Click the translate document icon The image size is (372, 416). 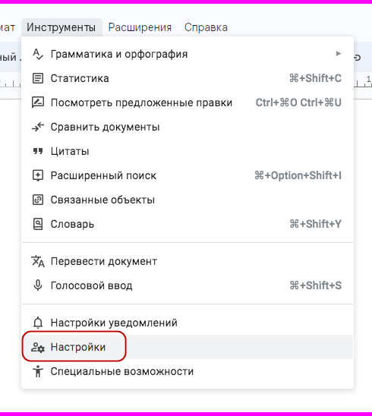point(38,261)
